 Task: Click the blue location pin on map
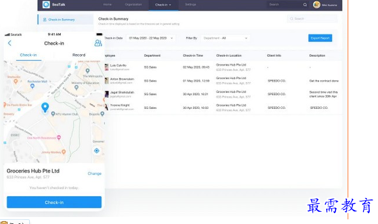45,108
